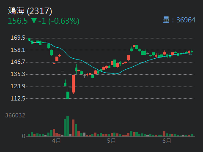Viewport: 203px width, 152px height.
Task: Click the cyan moving average line trough
Action: pyautogui.click(x=115, y=74)
